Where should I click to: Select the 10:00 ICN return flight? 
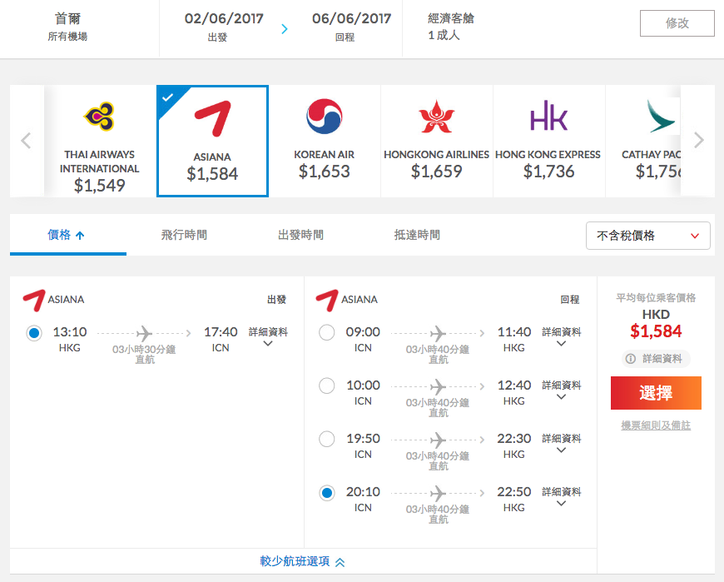click(x=327, y=386)
